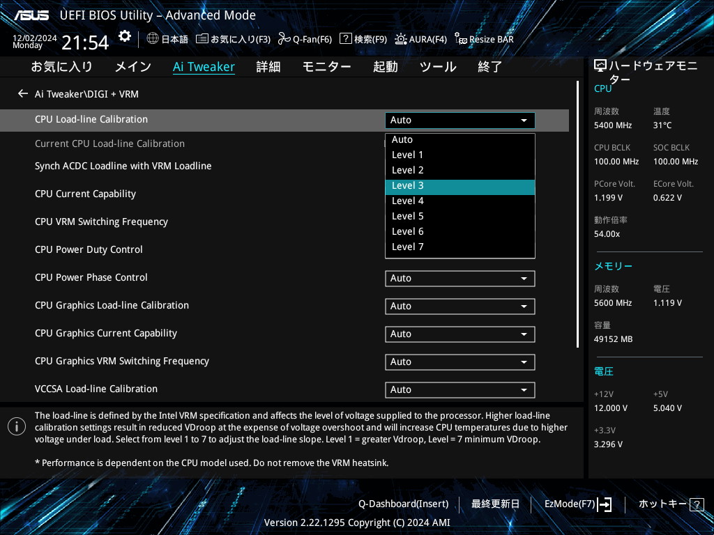The image size is (714, 535).
Task: Click the Version 2.22.1295 copyright text
Action: (x=357, y=522)
